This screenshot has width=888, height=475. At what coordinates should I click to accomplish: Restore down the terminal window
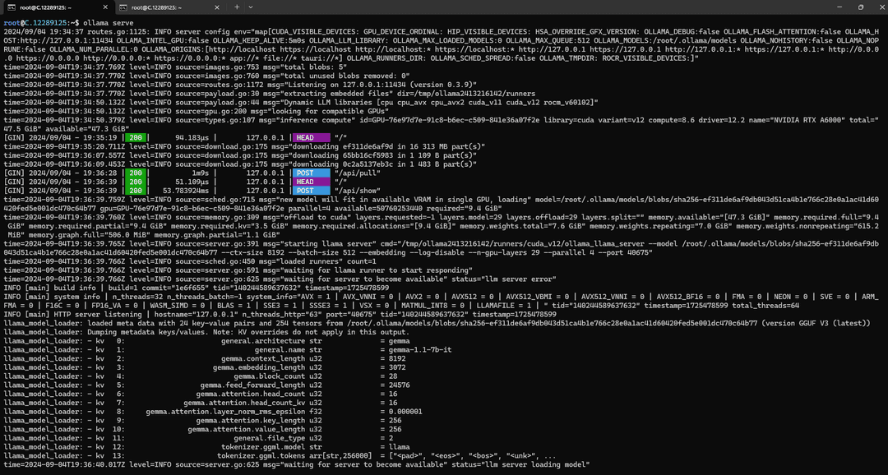pos(860,7)
